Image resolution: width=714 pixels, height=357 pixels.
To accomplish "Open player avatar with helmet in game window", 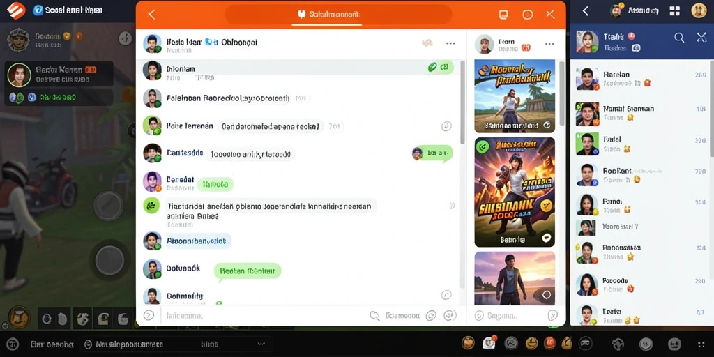I will 18,40.
